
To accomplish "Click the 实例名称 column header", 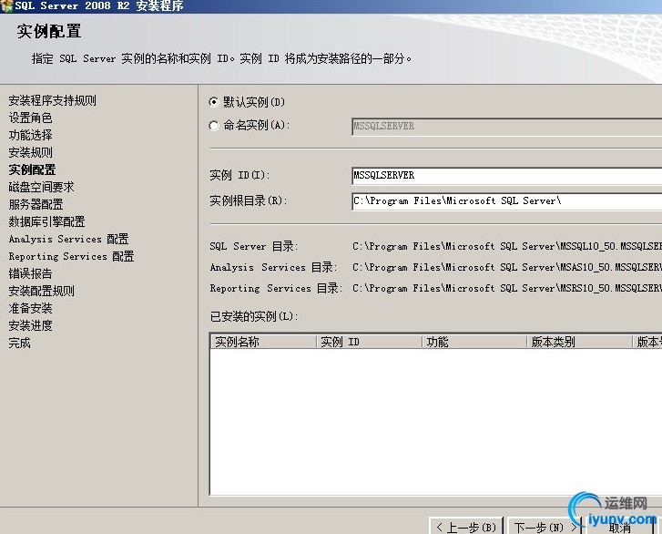I will tap(263, 342).
